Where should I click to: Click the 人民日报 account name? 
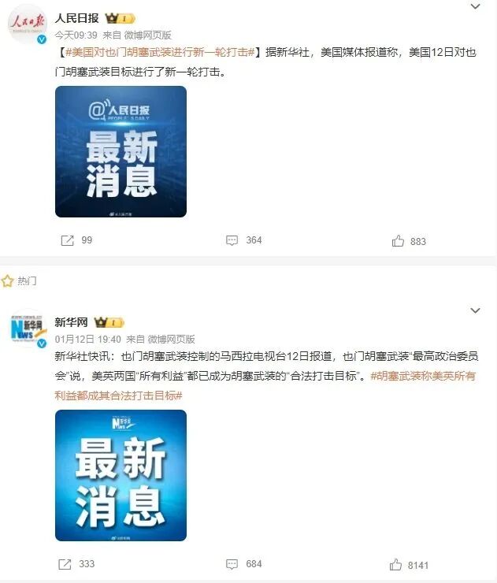76,18
